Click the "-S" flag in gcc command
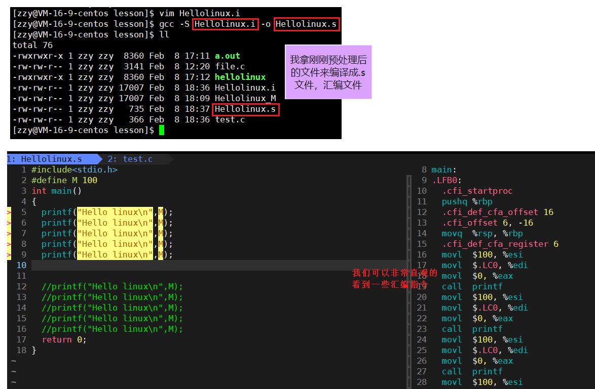595x389 pixels. tap(184, 24)
